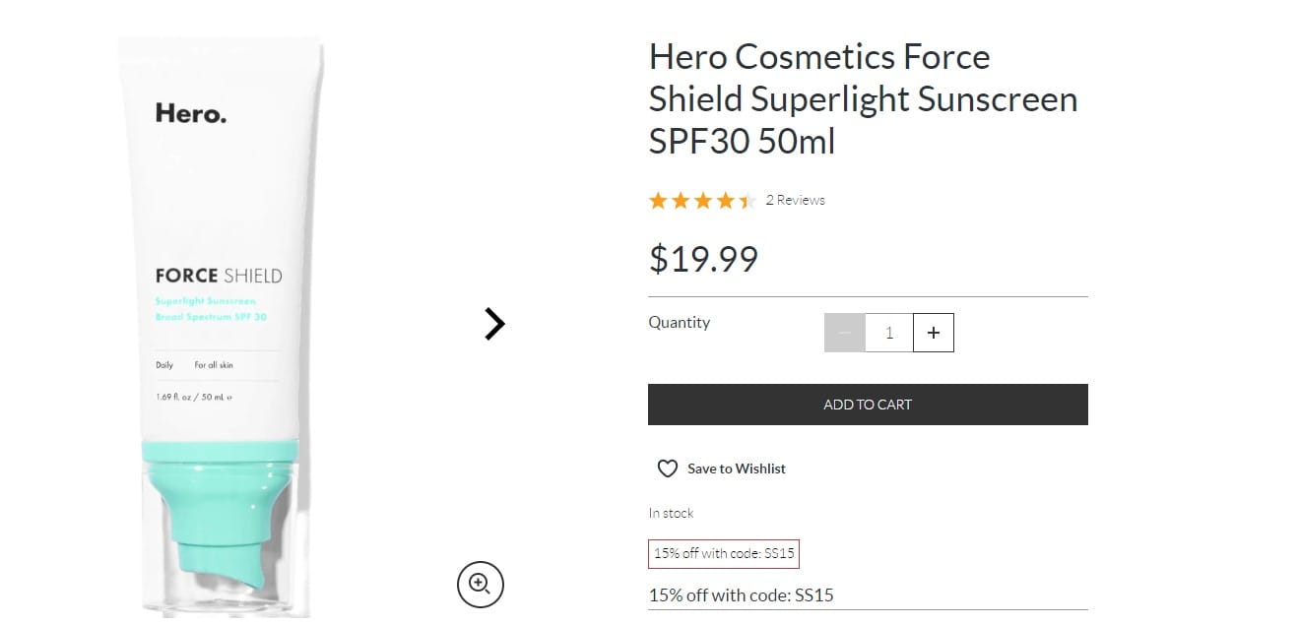Viewport: 1299px width, 625px height.
Task: Click the Quantity label
Action: coord(679,323)
